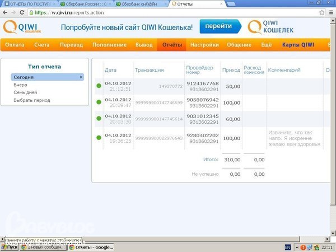This screenshot has width=336, height=252.
Task: Click the 50,00 income amount
Action: [233, 86]
